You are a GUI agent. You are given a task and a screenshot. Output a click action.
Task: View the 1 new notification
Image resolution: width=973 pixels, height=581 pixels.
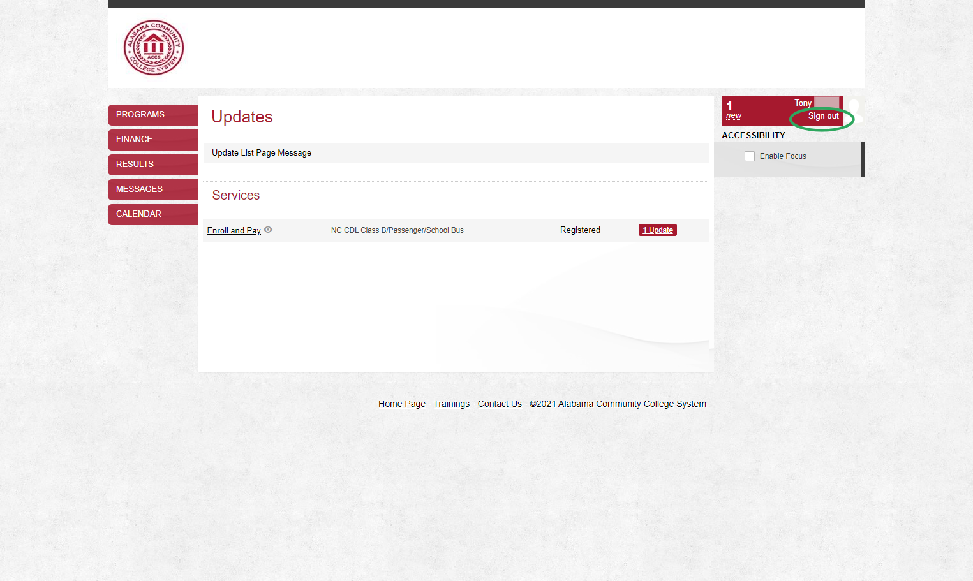point(734,110)
